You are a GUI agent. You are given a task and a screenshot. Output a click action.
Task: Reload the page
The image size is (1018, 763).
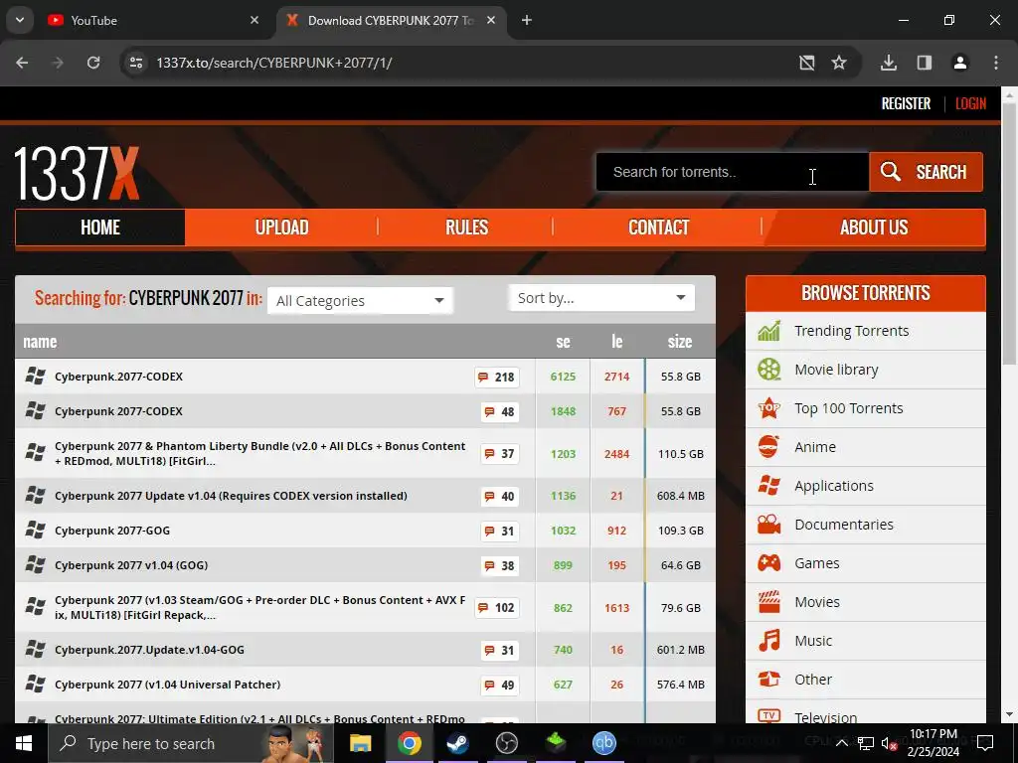tap(93, 63)
